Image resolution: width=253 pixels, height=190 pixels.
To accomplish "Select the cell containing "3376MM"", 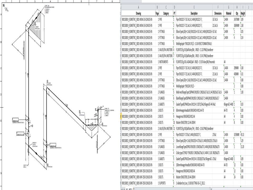I will 237,135.
